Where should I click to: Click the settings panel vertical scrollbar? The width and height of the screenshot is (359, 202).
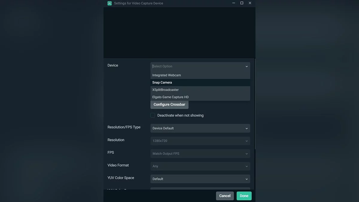click(255, 104)
